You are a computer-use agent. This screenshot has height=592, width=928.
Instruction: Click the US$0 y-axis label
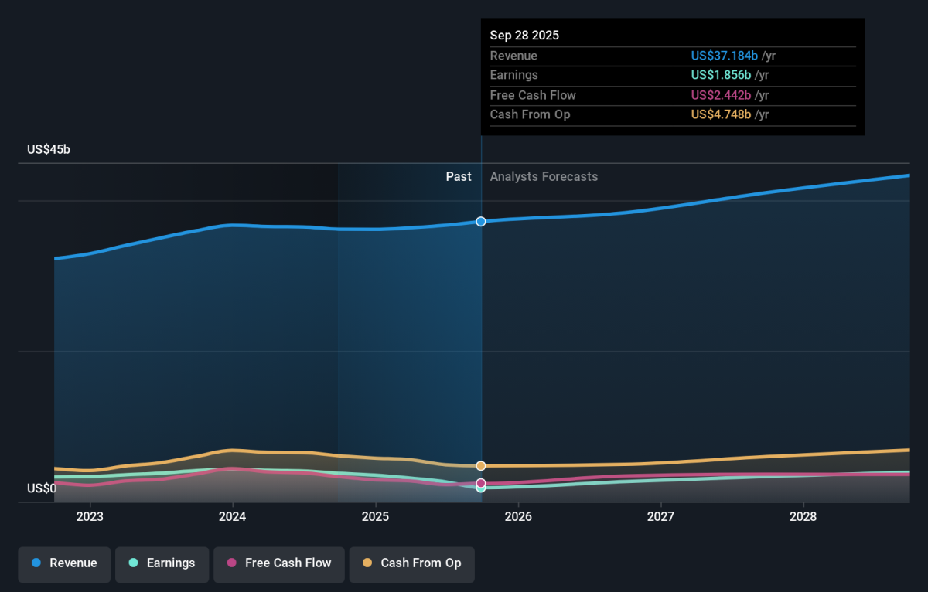(42, 488)
